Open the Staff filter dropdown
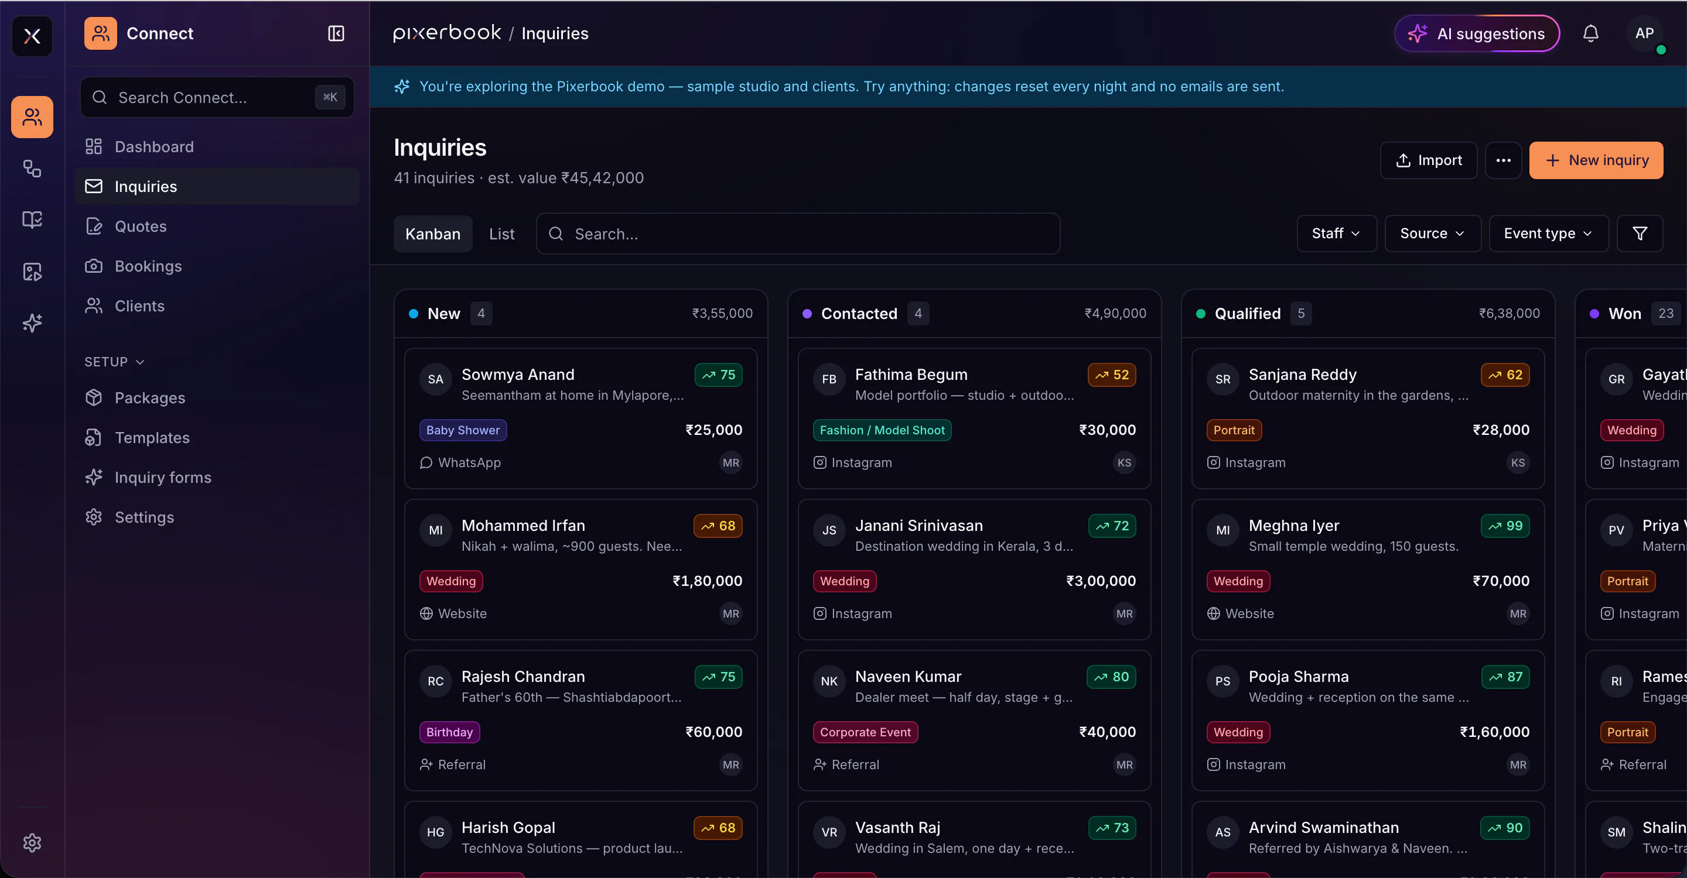The width and height of the screenshot is (1687, 878). 1337,234
